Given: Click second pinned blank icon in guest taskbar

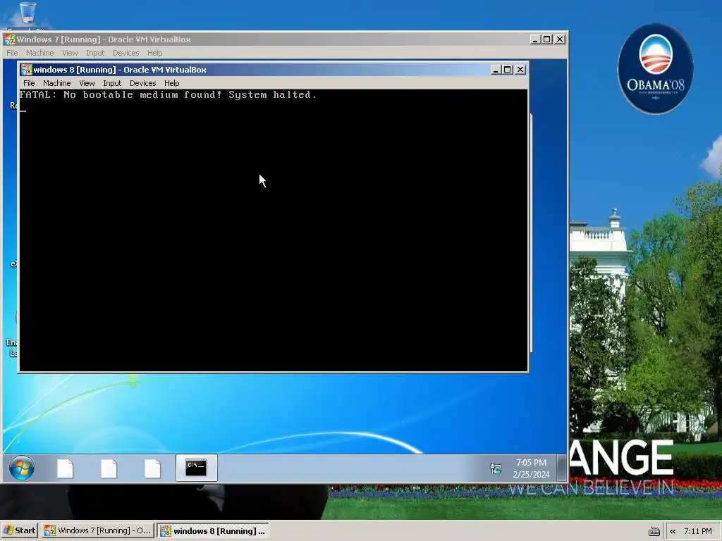Looking at the screenshot, I should (x=109, y=468).
